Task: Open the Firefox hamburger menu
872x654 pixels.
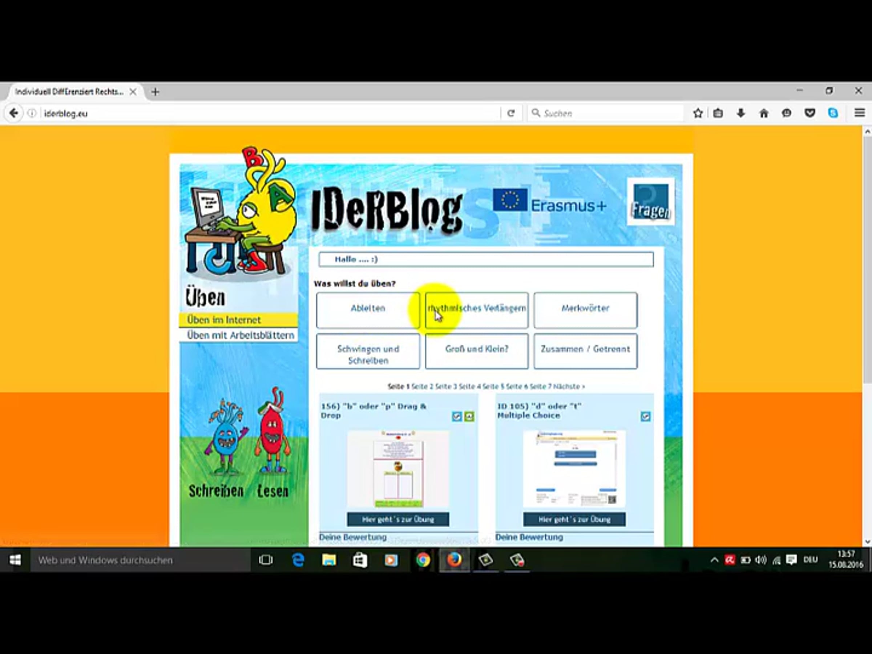Action: pyautogui.click(x=859, y=113)
